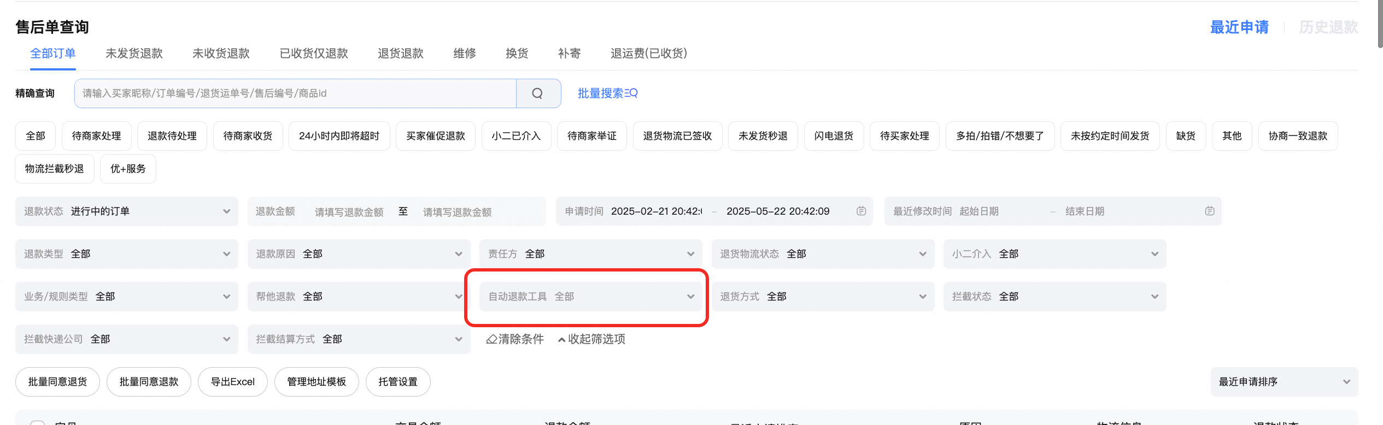Focus the 精确查询 search input

296,93
